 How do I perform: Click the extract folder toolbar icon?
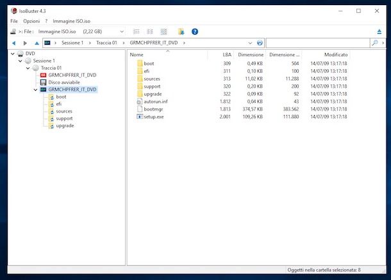[181, 31]
